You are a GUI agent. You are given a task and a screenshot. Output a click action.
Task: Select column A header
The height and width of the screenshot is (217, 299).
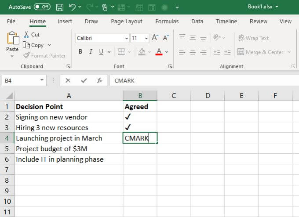pyautogui.click(x=69, y=96)
